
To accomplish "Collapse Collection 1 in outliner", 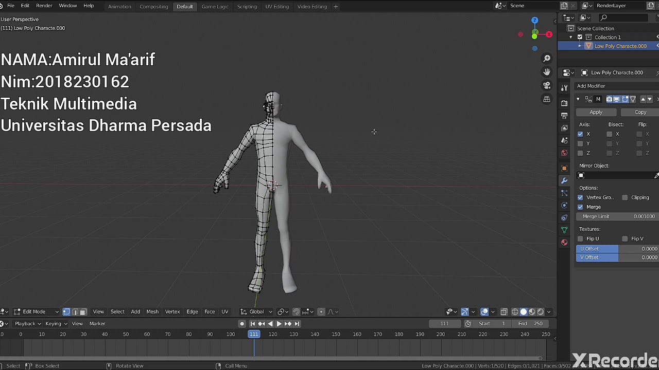I will 571,38.
